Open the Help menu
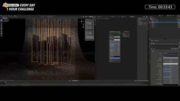Viewport: 180px width, 101px height. tap(12, 15)
